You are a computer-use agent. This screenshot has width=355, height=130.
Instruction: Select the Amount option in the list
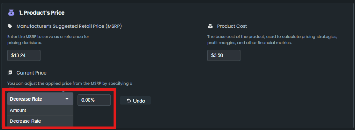(40, 110)
